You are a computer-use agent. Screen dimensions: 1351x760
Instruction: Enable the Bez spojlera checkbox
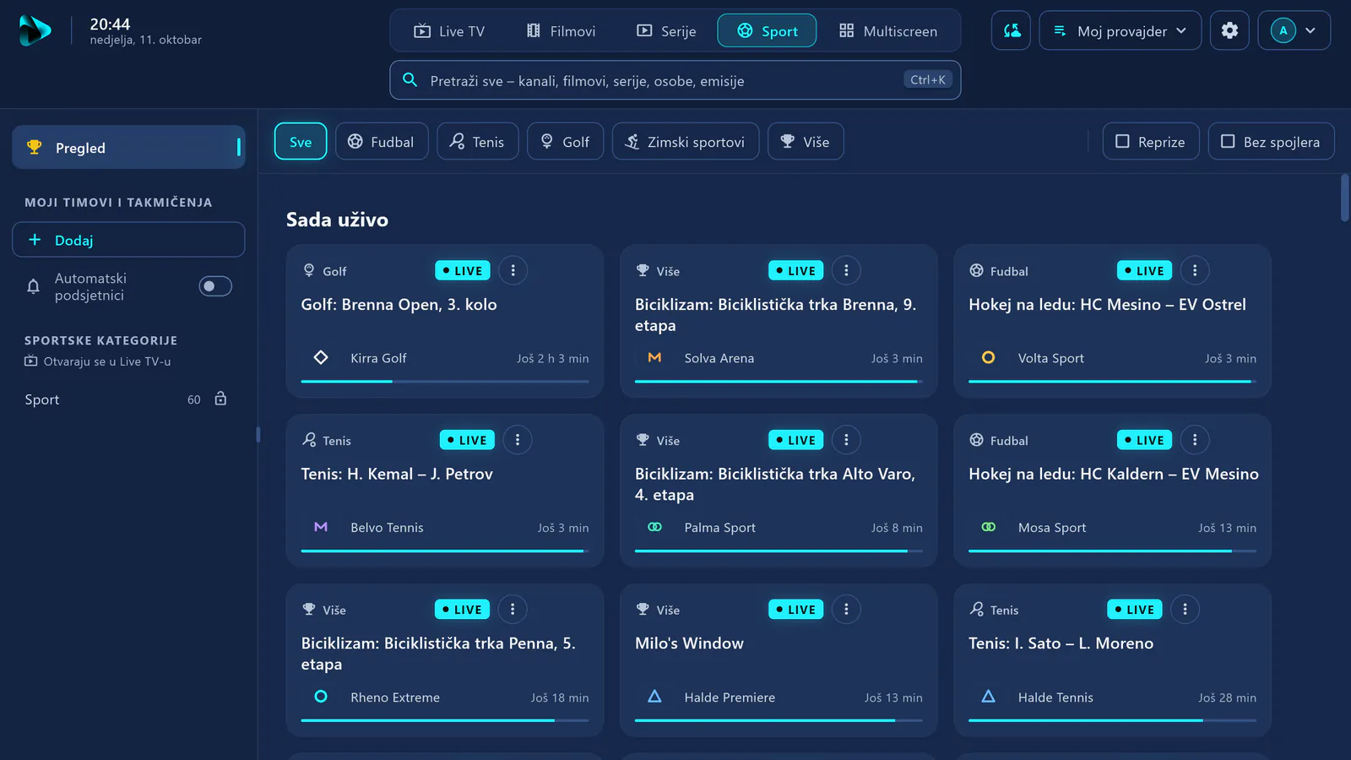[1271, 142]
